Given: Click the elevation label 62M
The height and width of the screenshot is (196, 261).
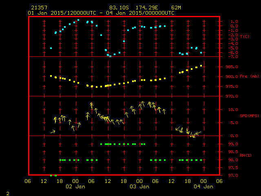Looking at the screenshot, I should (177, 8).
